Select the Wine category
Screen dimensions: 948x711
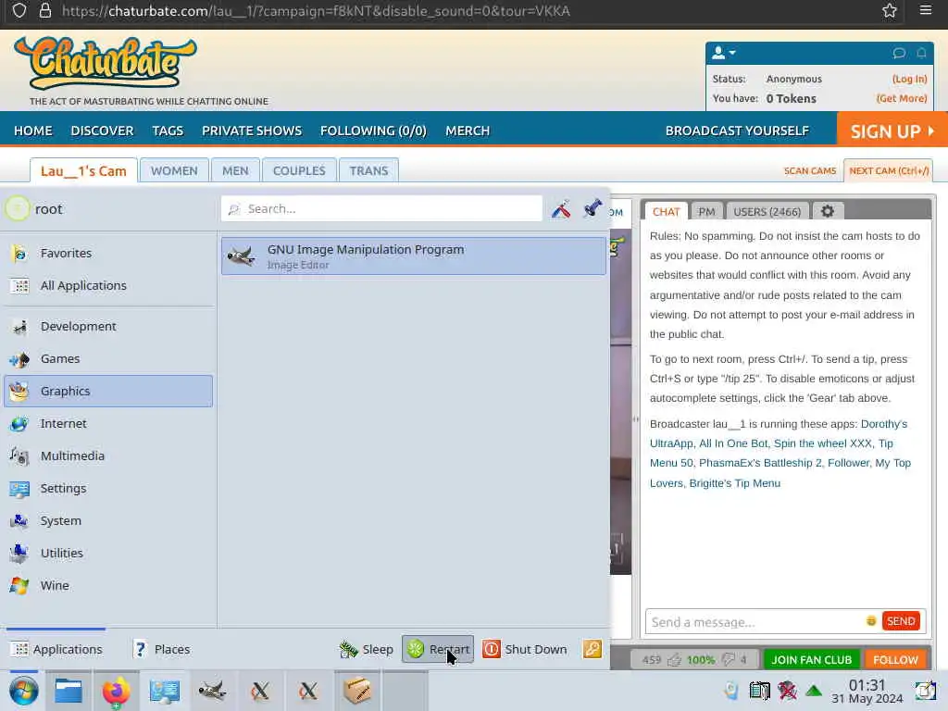click(x=109, y=585)
